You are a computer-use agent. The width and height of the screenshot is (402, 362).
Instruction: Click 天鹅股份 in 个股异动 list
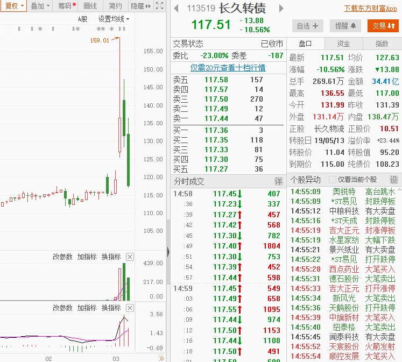[344, 308]
